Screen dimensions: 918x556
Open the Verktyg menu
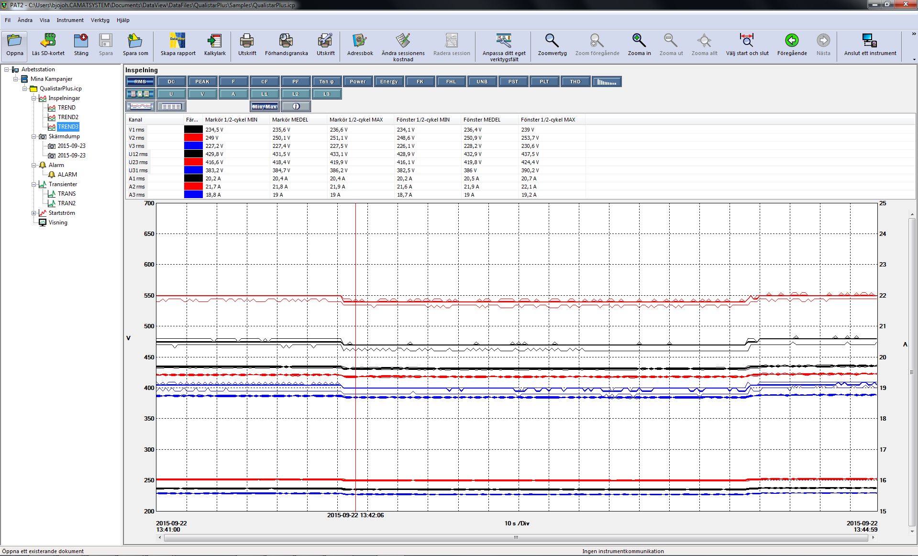pyautogui.click(x=100, y=20)
